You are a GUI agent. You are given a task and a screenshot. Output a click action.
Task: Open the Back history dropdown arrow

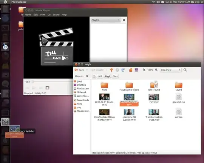87,70
